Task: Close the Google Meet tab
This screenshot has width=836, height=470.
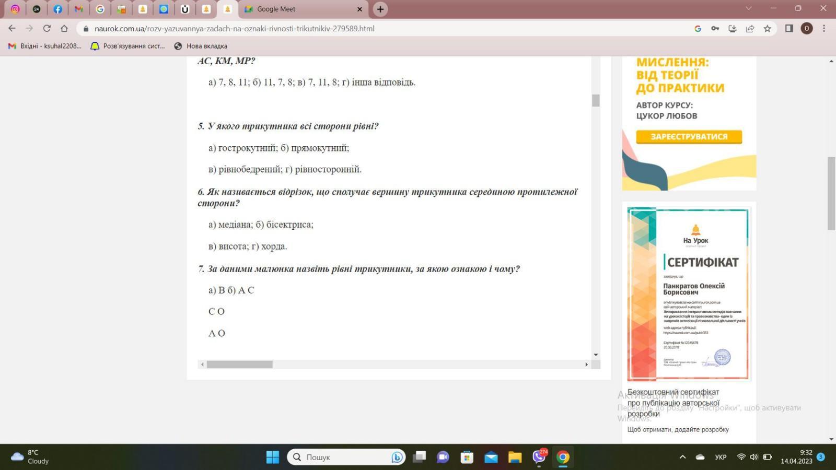Action: point(359,9)
